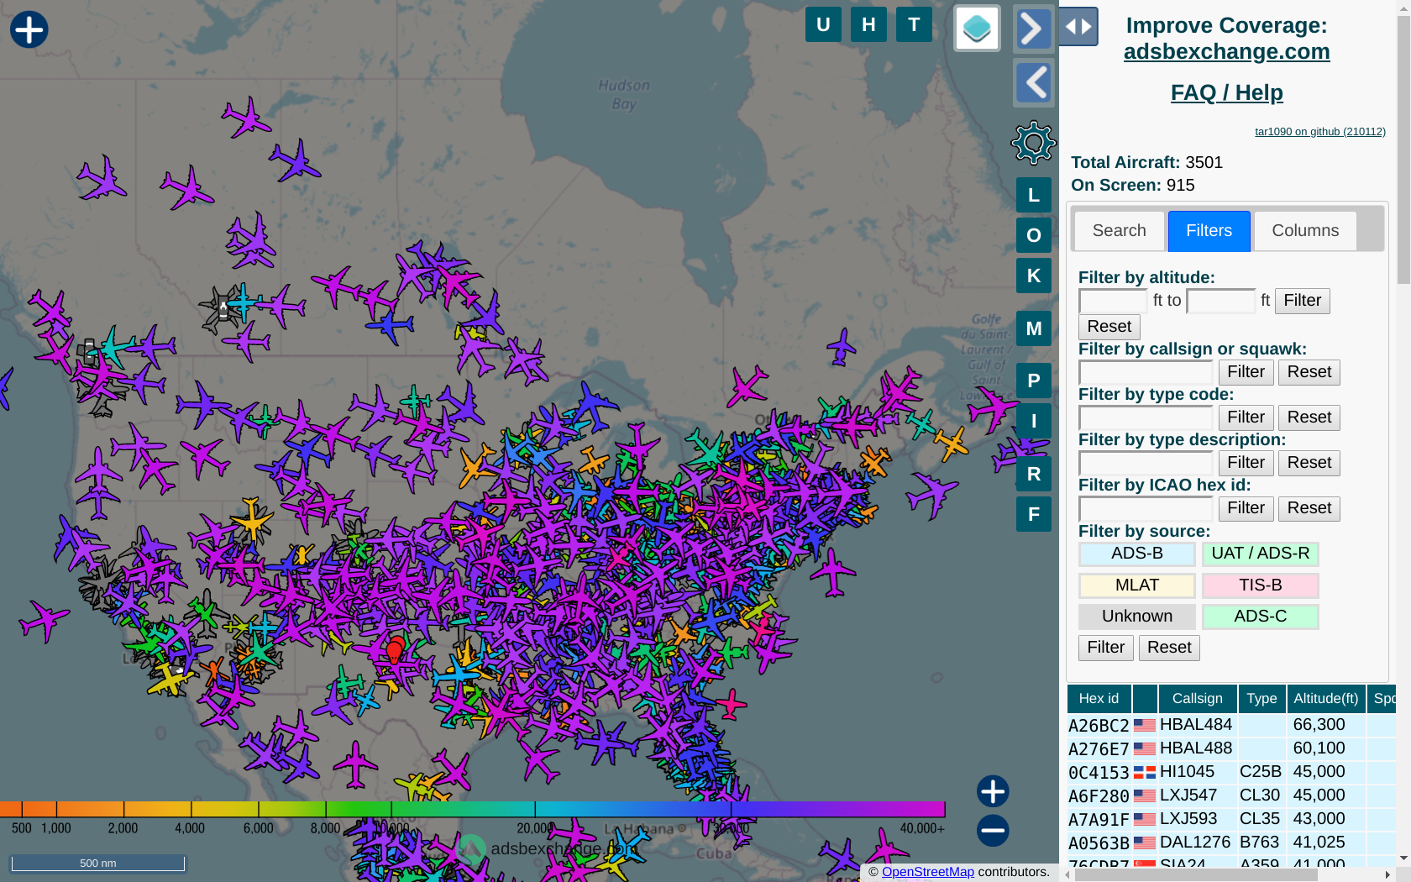Open the map layers selector icon

[x=977, y=29]
